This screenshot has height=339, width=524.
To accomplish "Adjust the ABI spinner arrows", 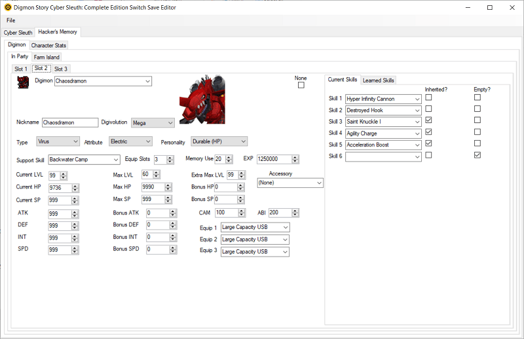I will click(x=295, y=213).
